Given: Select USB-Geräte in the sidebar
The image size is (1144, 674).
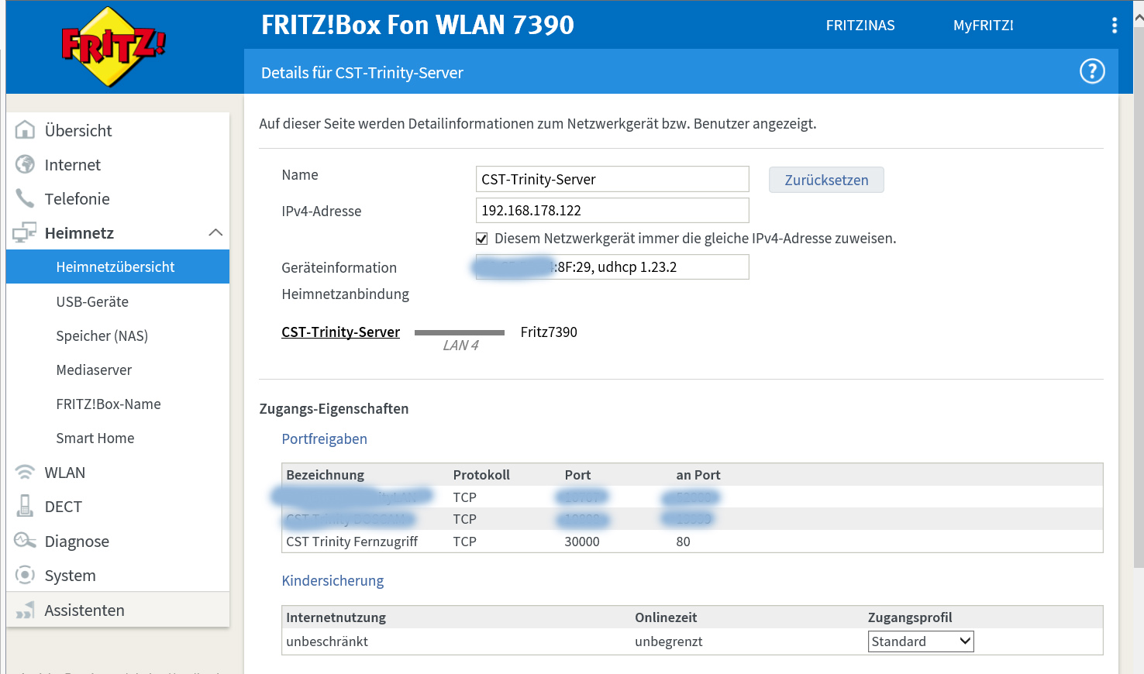Looking at the screenshot, I should click(x=92, y=301).
